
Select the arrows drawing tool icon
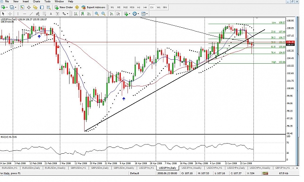click(x=64, y=14)
